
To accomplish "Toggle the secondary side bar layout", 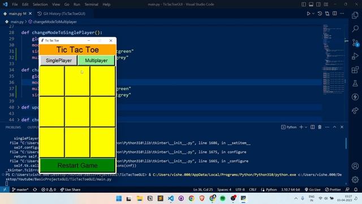I will pyautogui.click(x=318, y=4).
